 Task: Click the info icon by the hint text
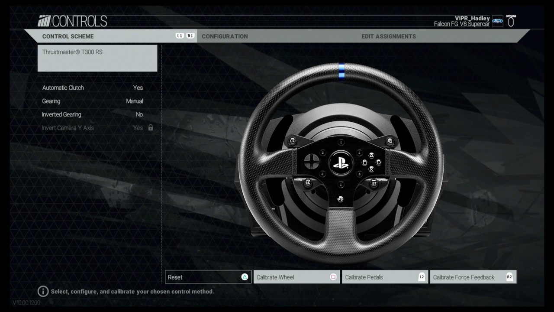click(x=43, y=291)
